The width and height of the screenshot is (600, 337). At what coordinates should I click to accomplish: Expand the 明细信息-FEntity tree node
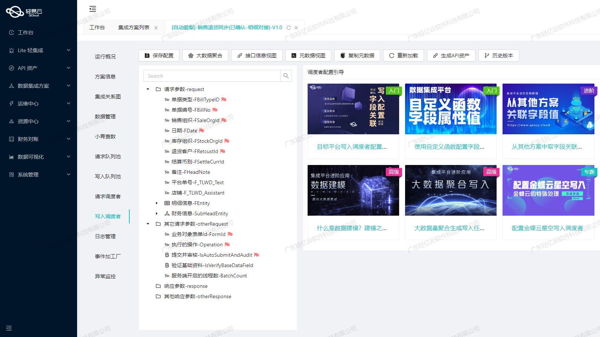tap(157, 203)
